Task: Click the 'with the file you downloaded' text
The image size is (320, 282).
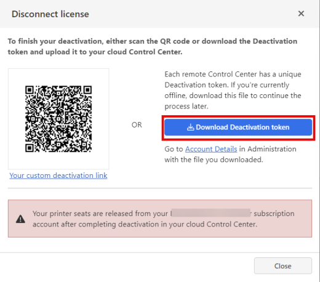Action: (x=214, y=159)
